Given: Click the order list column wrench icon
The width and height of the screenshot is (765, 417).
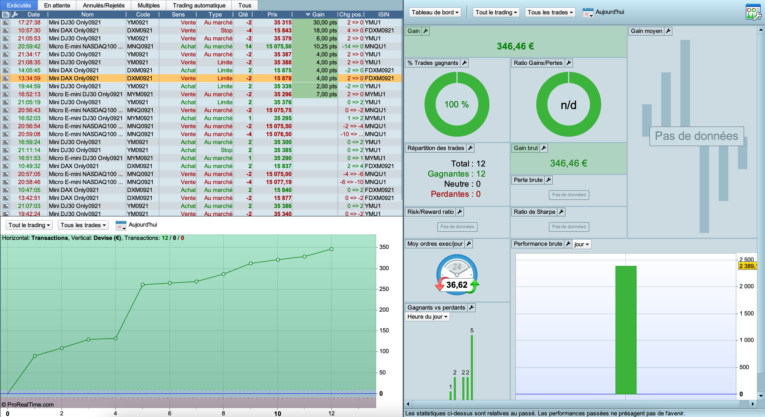Looking at the screenshot, I should (15, 14).
